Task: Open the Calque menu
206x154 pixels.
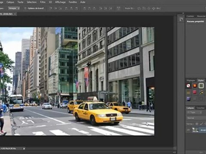Action: 10,2
